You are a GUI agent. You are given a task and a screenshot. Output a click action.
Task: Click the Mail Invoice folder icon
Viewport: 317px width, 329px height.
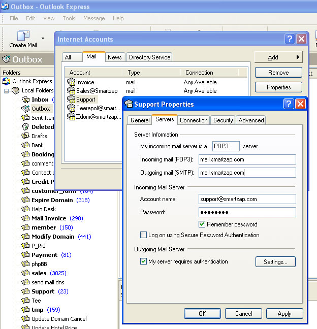point(25,218)
